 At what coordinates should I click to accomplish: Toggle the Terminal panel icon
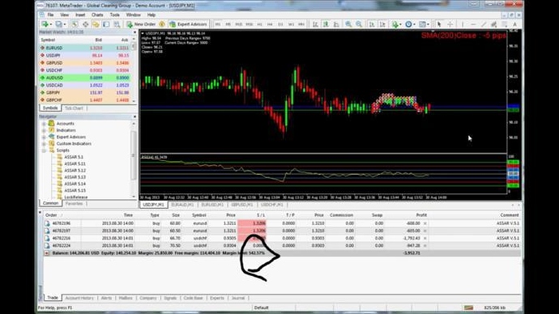(x=106, y=24)
